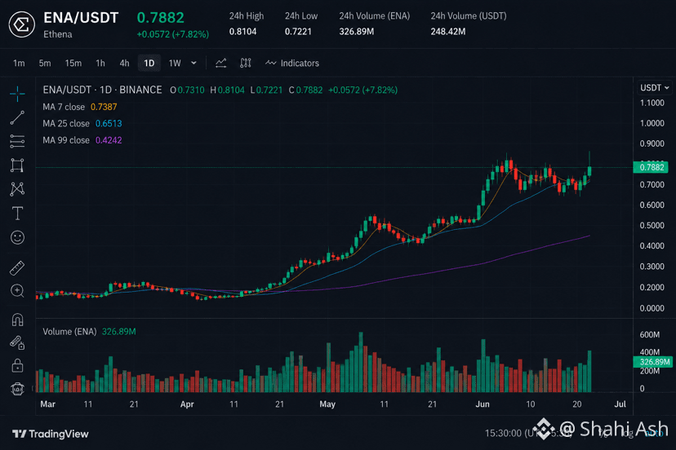Toggle magnet snapping mode
The width and height of the screenshot is (676, 450).
coord(17,320)
